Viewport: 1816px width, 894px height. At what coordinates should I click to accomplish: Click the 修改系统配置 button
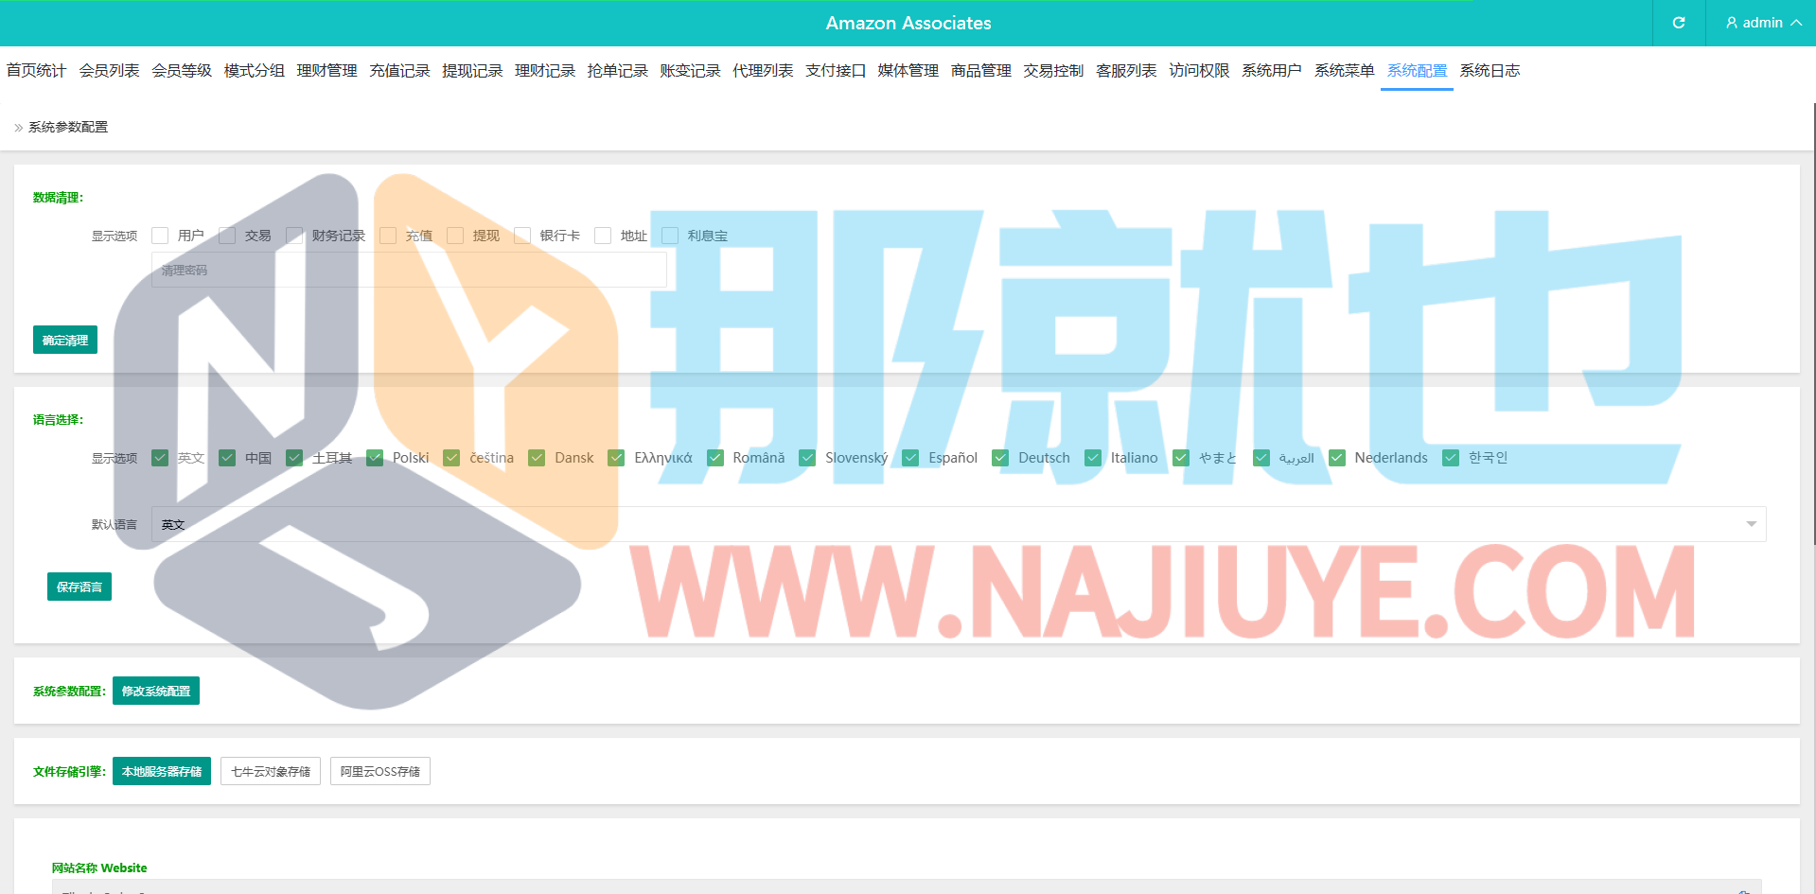click(156, 691)
